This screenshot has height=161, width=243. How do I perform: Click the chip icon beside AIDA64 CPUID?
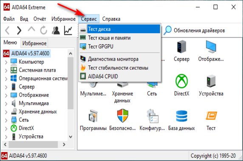pyautogui.click(x=83, y=76)
